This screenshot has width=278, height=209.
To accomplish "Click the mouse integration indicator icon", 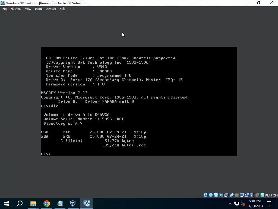I will coord(257,195).
